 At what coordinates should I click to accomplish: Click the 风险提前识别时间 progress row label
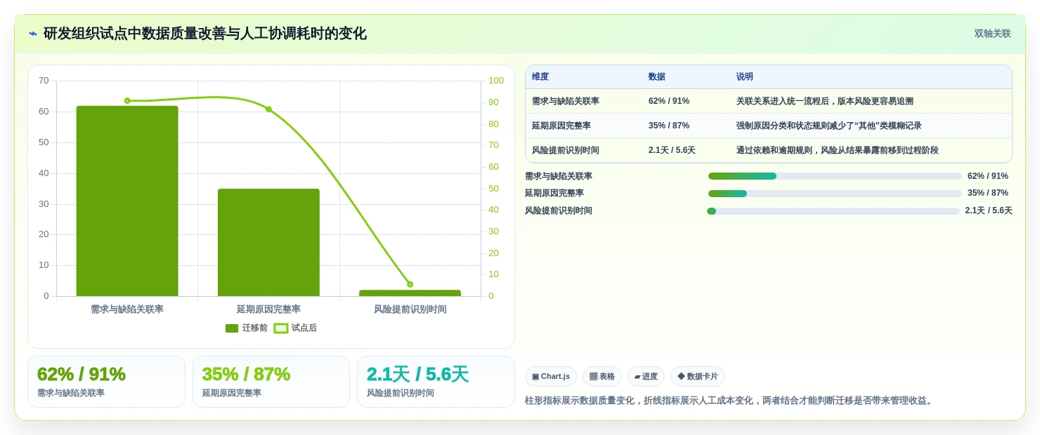click(x=559, y=210)
